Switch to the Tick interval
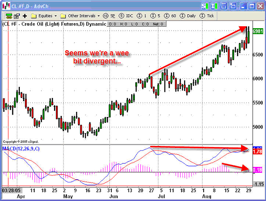266x201 pixels. point(206,16)
